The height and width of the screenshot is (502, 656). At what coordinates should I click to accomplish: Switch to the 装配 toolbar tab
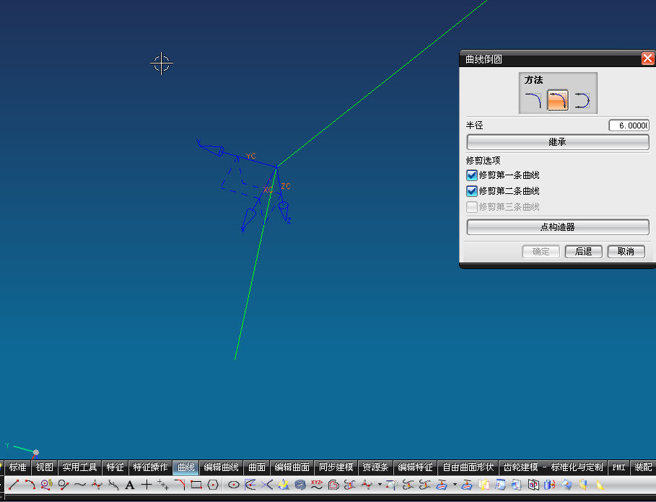click(x=643, y=467)
